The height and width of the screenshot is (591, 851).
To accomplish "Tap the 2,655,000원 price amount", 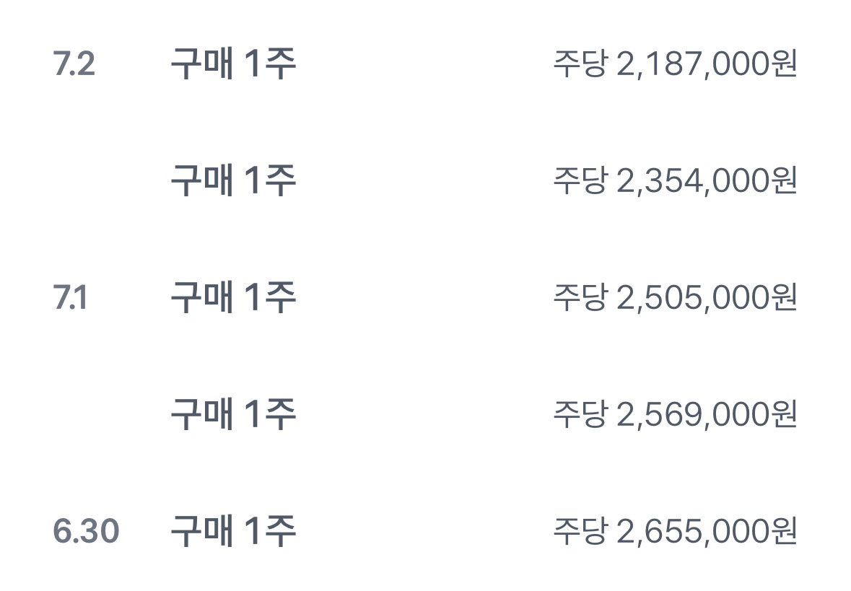I will click(x=707, y=531).
